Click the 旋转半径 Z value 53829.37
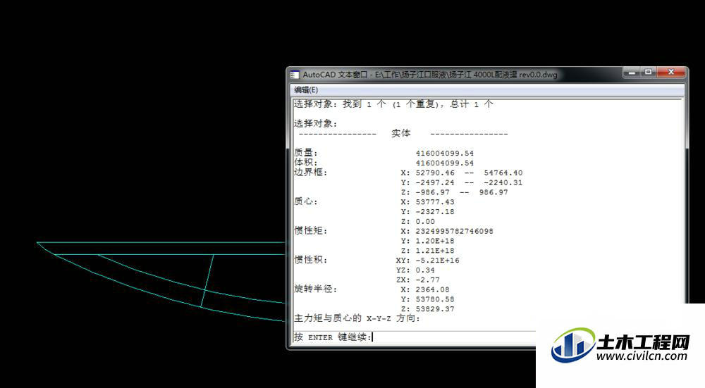Screen dimensions: 705x388 click(x=435, y=309)
